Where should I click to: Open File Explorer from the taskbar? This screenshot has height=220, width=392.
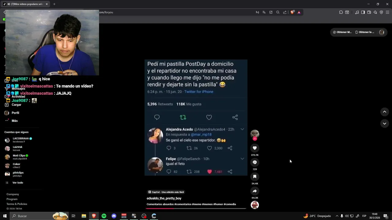pyautogui.click(x=84, y=216)
